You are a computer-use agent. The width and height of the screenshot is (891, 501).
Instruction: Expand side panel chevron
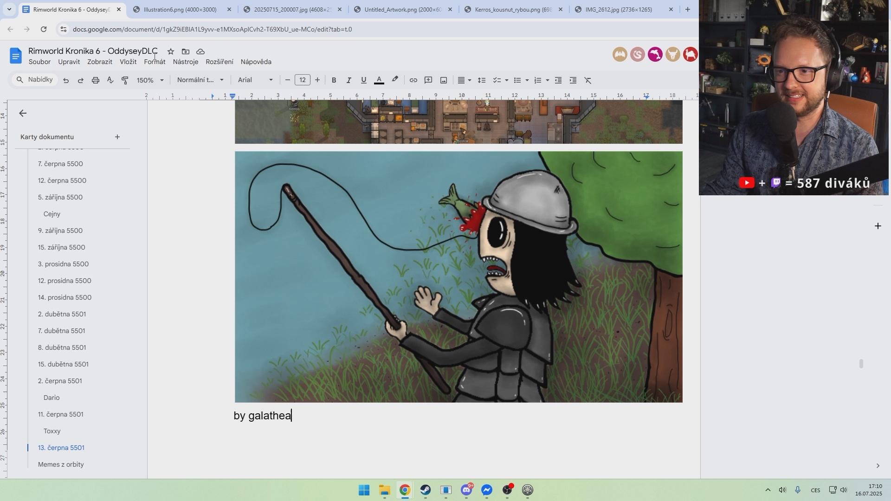(878, 465)
